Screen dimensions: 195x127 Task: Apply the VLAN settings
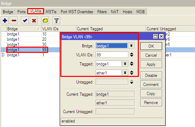click(151, 64)
